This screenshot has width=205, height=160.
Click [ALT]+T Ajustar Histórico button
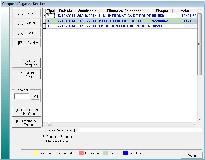point(26,112)
